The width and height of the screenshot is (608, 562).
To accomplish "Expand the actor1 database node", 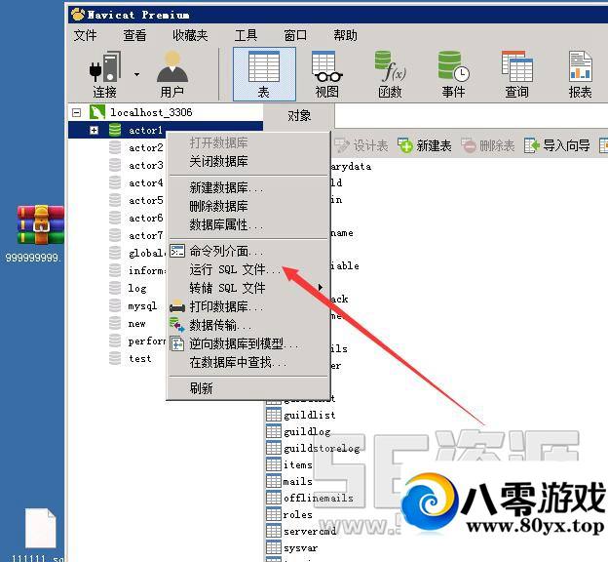I will pyautogui.click(x=94, y=130).
